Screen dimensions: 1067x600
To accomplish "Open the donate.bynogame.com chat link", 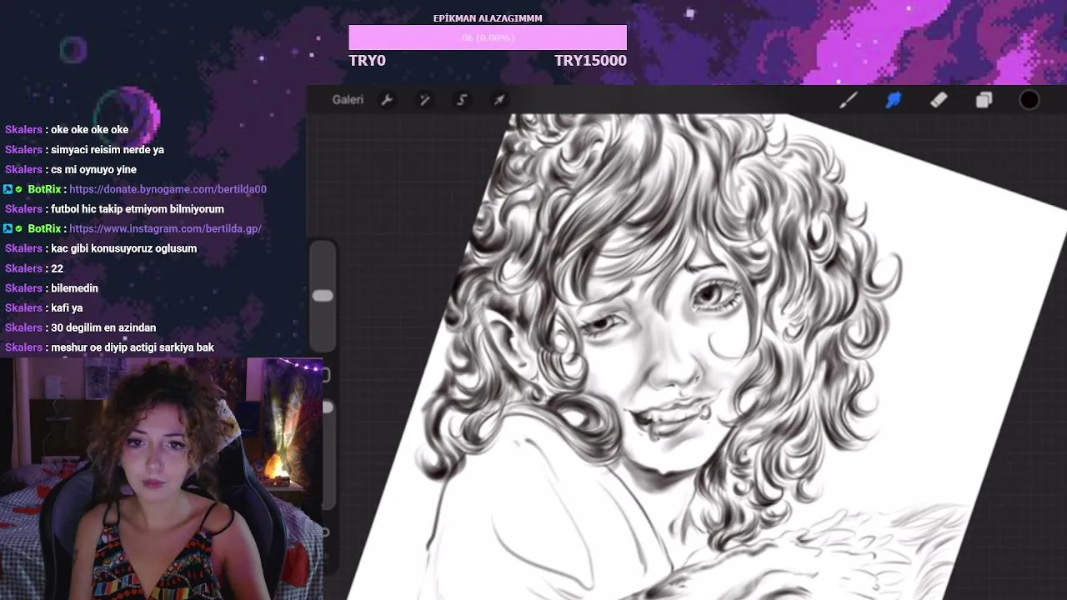I will pyautogui.click(x=168, y=189).
